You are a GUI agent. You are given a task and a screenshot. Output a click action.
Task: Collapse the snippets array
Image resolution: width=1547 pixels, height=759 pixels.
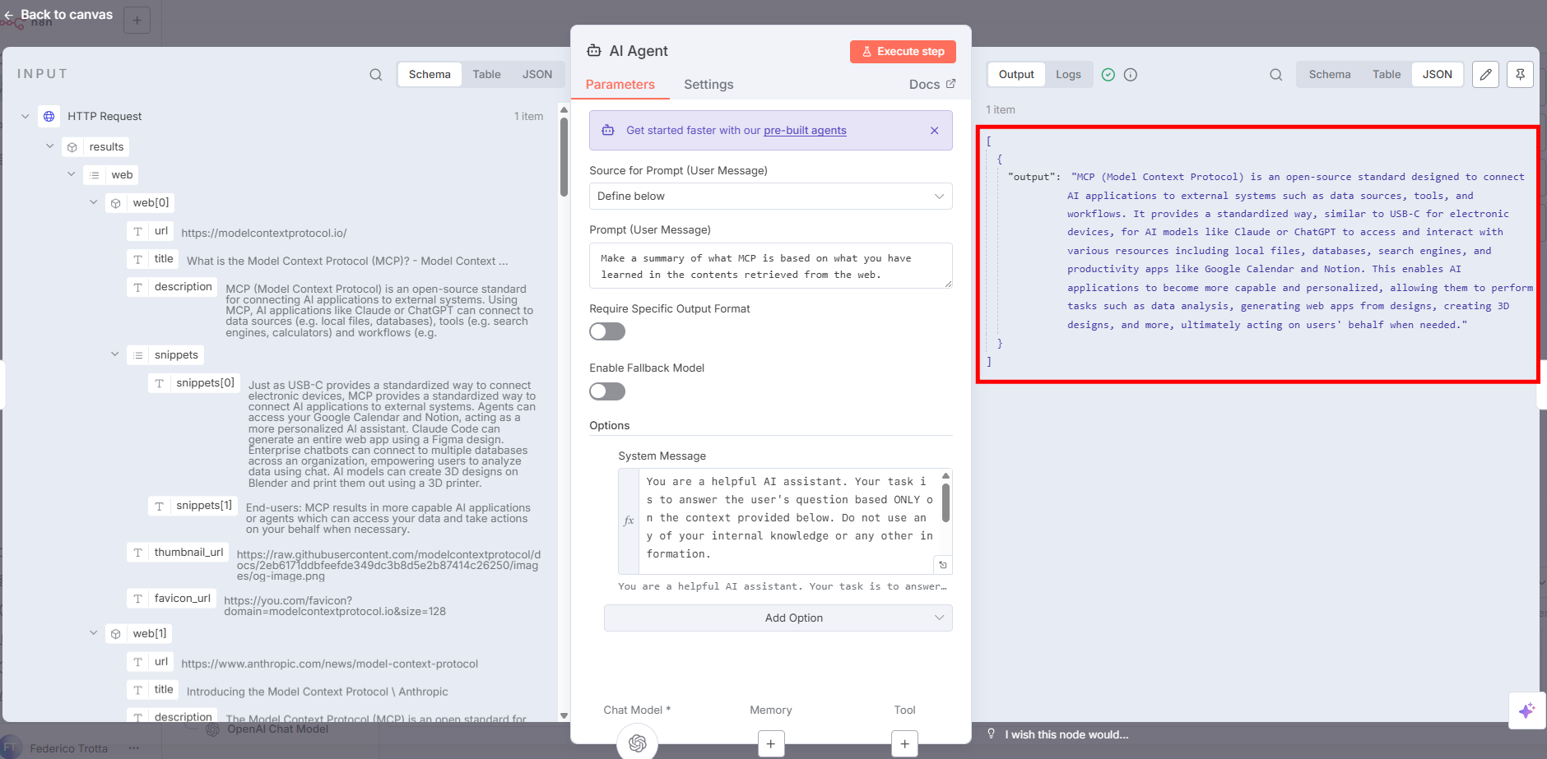point(115,354)
